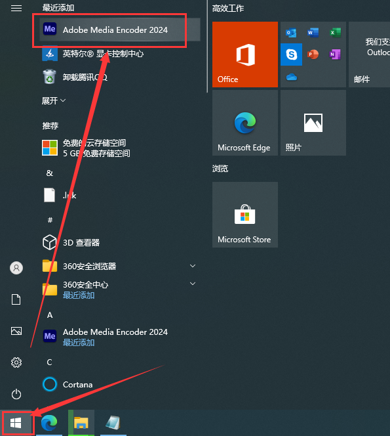Open the Microsoft Store tile
Image resolution: width=390 pixels, height=436 pixels.
point(245,215)
